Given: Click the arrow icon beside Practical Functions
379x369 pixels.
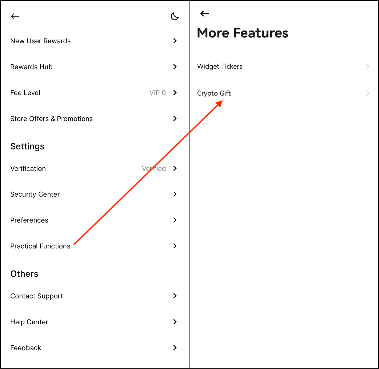Looking at the screenshot, I should (175, 246).
